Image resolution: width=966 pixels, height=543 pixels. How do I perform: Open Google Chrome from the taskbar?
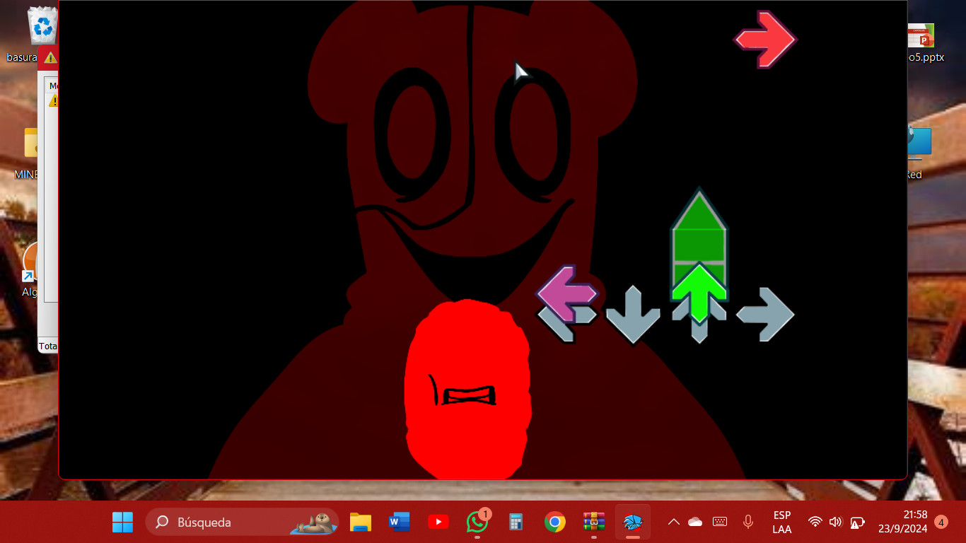(x=555, y=522)
